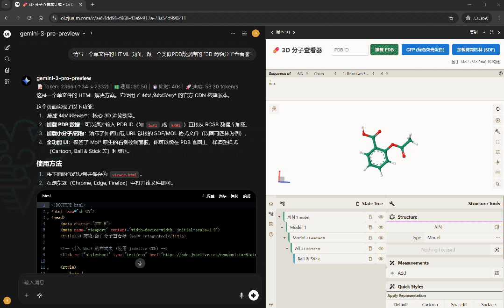Click the green 加载 PDB button
The height and width of the screenshot is (308, 504).
pyautogui.click(x=384, y=50)
